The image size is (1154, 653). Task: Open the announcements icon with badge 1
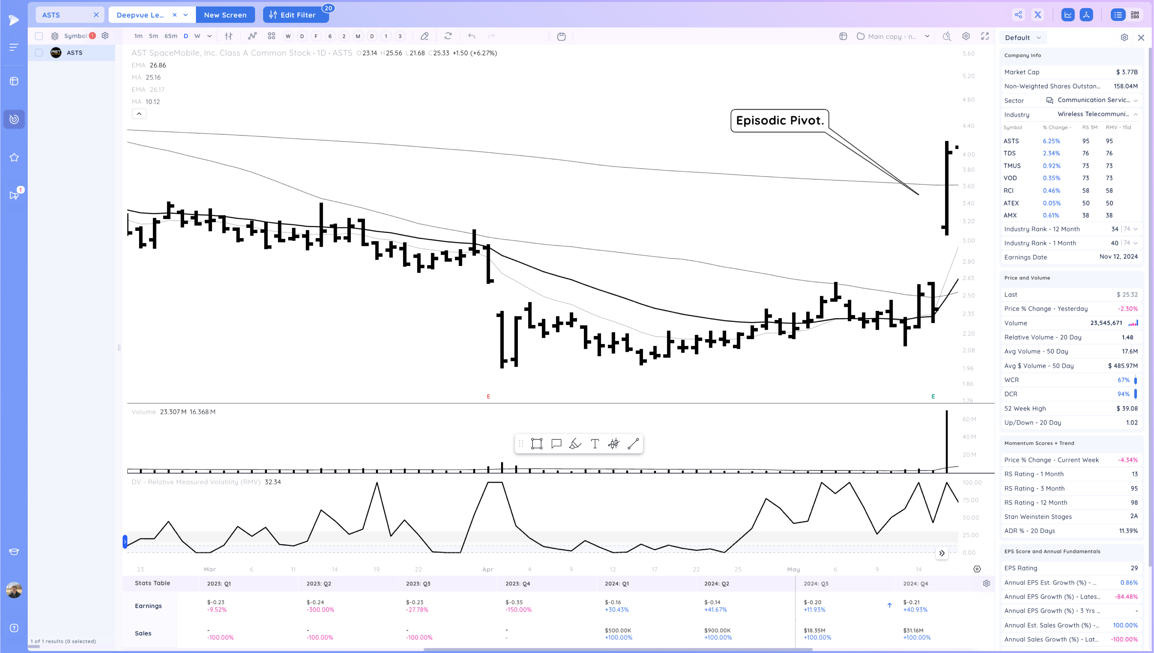(x=14, y=195)
